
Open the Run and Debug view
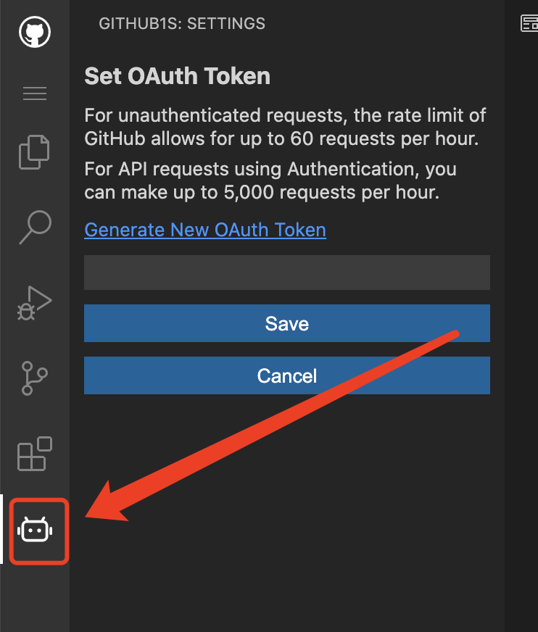34,302
